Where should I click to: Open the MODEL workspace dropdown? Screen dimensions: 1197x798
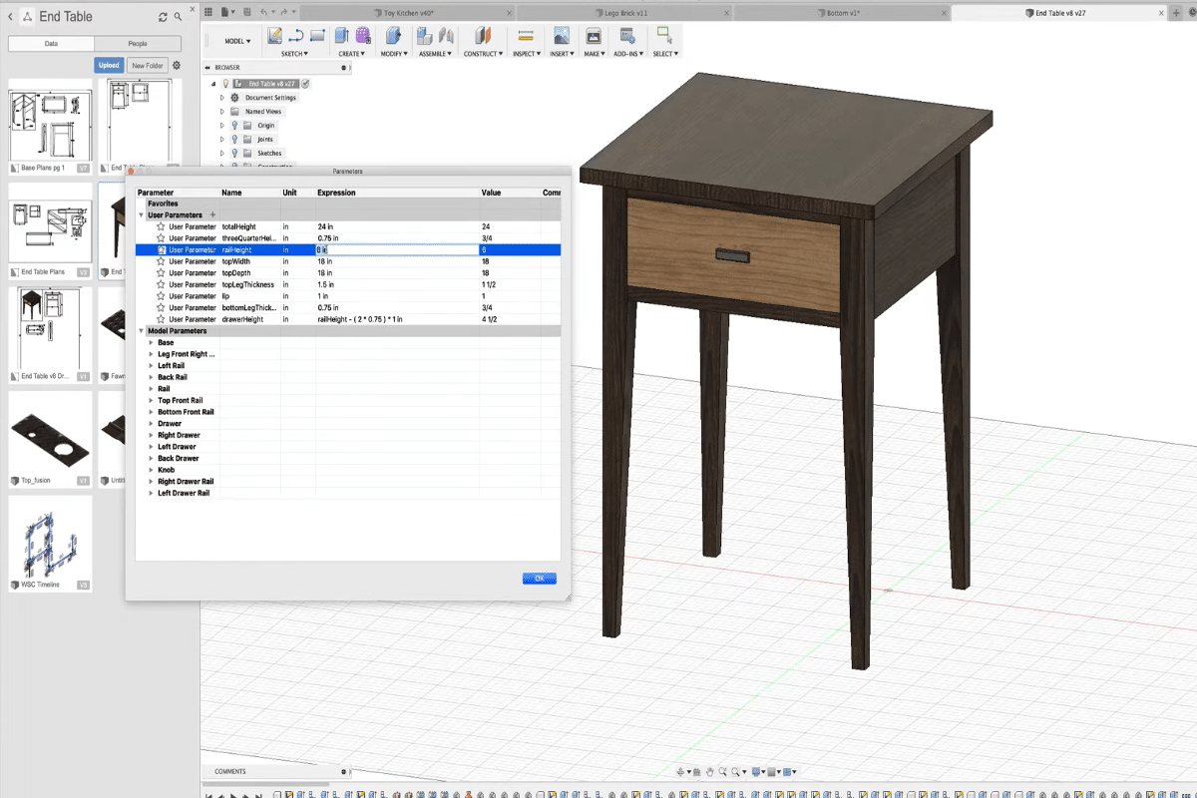[239, 41]
